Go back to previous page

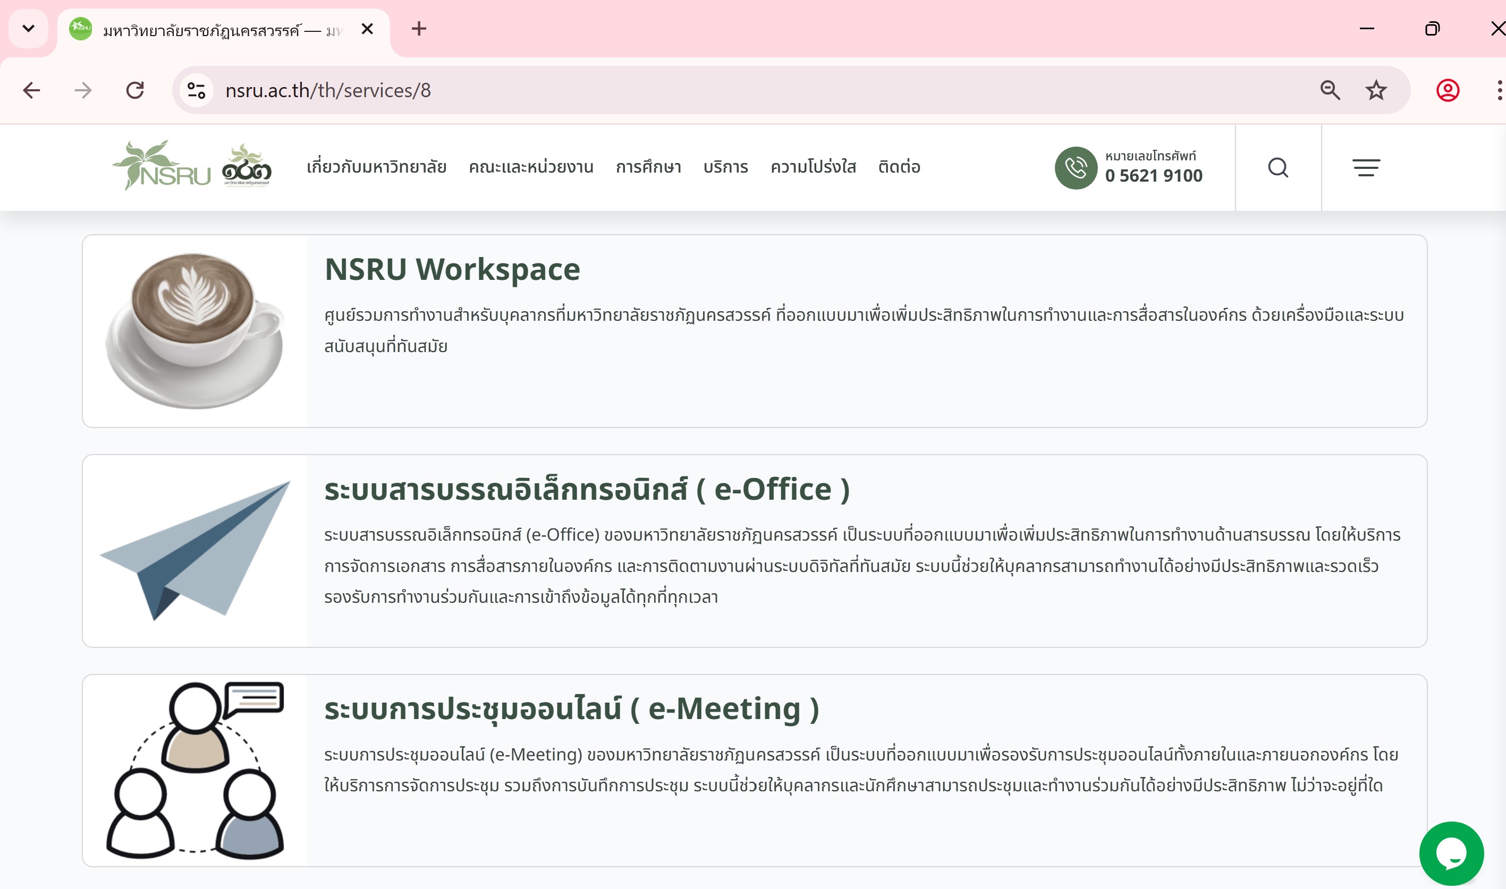click(31, 90)
